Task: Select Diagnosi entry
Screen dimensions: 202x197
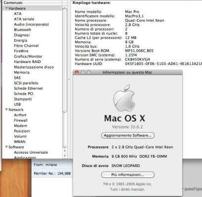Action: coord(22,35)
